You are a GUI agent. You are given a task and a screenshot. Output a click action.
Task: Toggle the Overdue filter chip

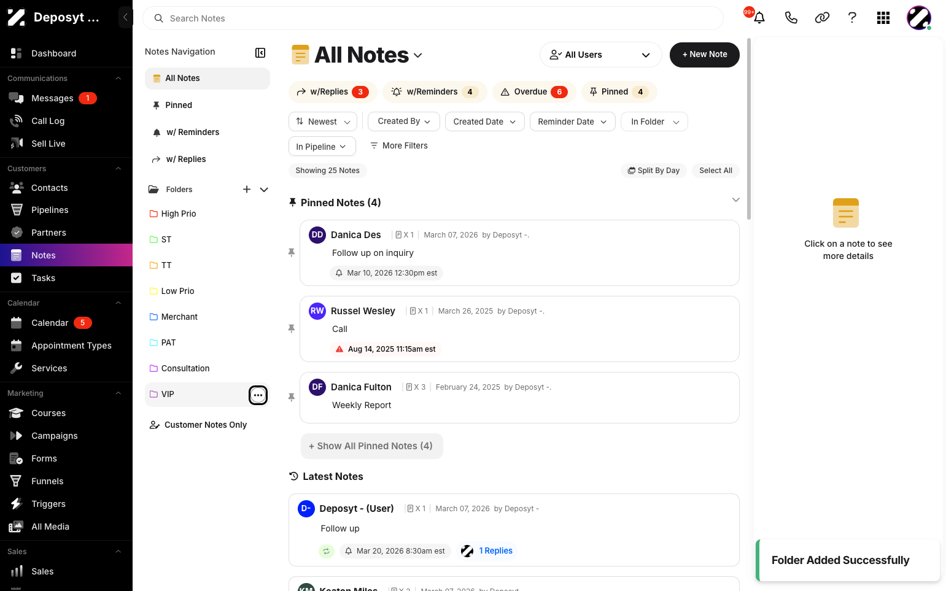pos(534,92)
